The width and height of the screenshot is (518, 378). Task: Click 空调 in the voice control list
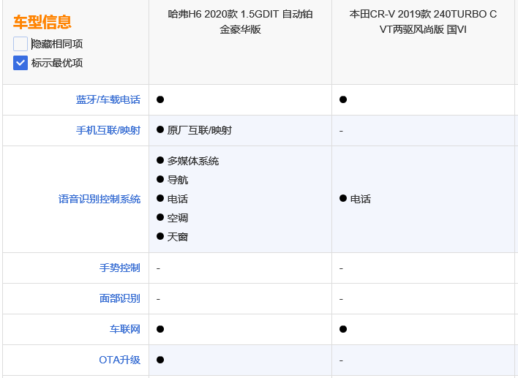click(x=177, y=218)
